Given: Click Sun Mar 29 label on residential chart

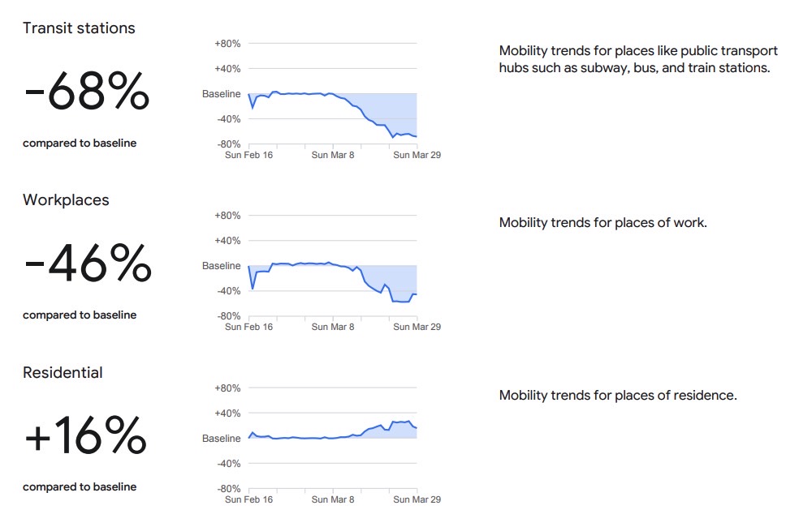Looking at the screenshot, I should [417, 499].
